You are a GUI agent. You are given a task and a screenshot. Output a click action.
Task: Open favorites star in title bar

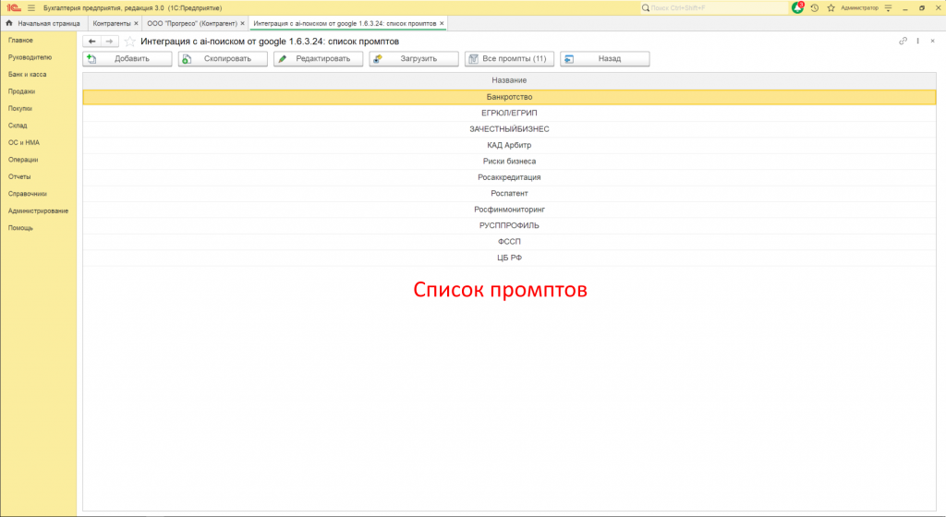(831, 7)
